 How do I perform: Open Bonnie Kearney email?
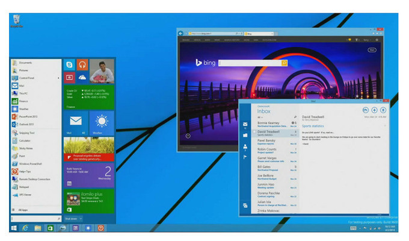(275, 124)
